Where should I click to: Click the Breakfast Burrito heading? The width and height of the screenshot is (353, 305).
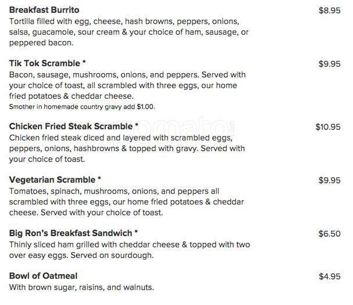point(44,10)
